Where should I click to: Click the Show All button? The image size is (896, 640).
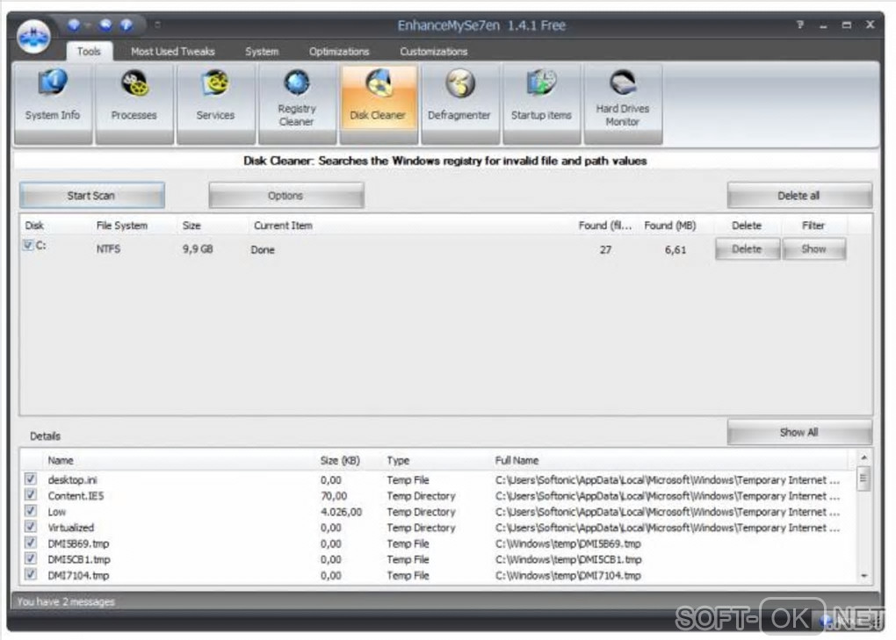(x=798, y=432)
